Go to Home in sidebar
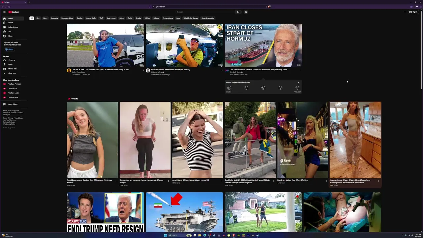Image resolution: width=423 pixels, height=238 pixels. (x=12, y=19)
